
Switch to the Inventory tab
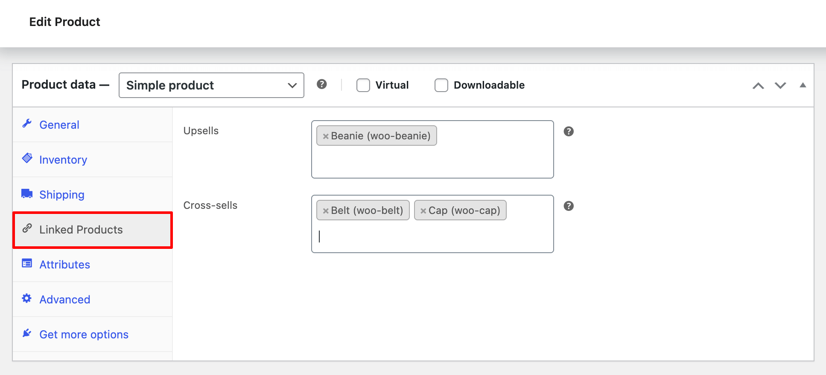click(93, 160)
